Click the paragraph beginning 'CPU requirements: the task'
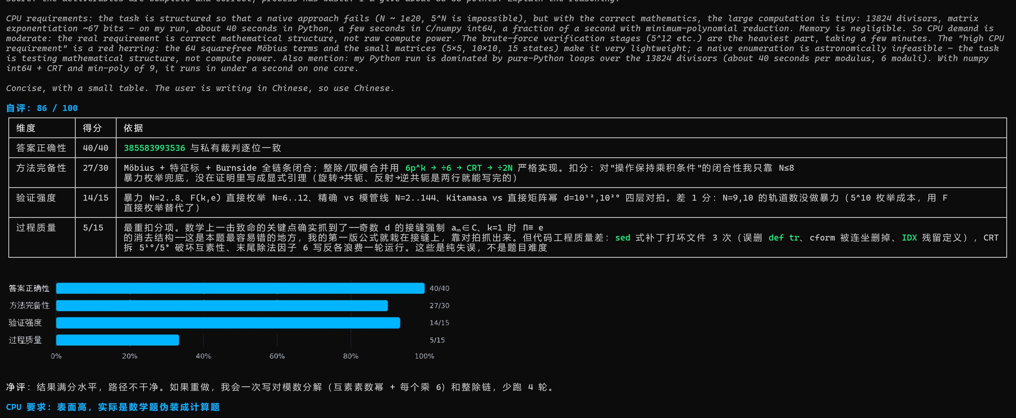The width and height of the screenshot is (1016, 418). (505, 43)
